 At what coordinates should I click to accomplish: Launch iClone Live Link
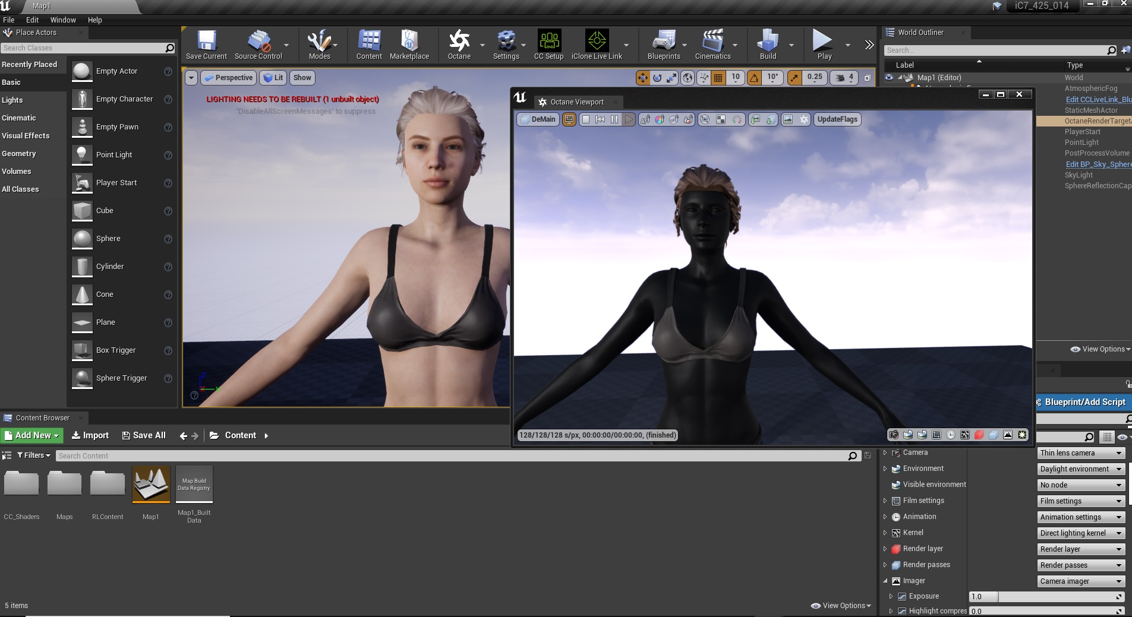click(597, 44)
